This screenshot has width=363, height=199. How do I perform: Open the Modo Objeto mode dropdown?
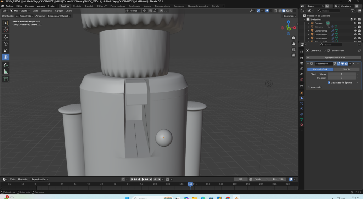21,11
